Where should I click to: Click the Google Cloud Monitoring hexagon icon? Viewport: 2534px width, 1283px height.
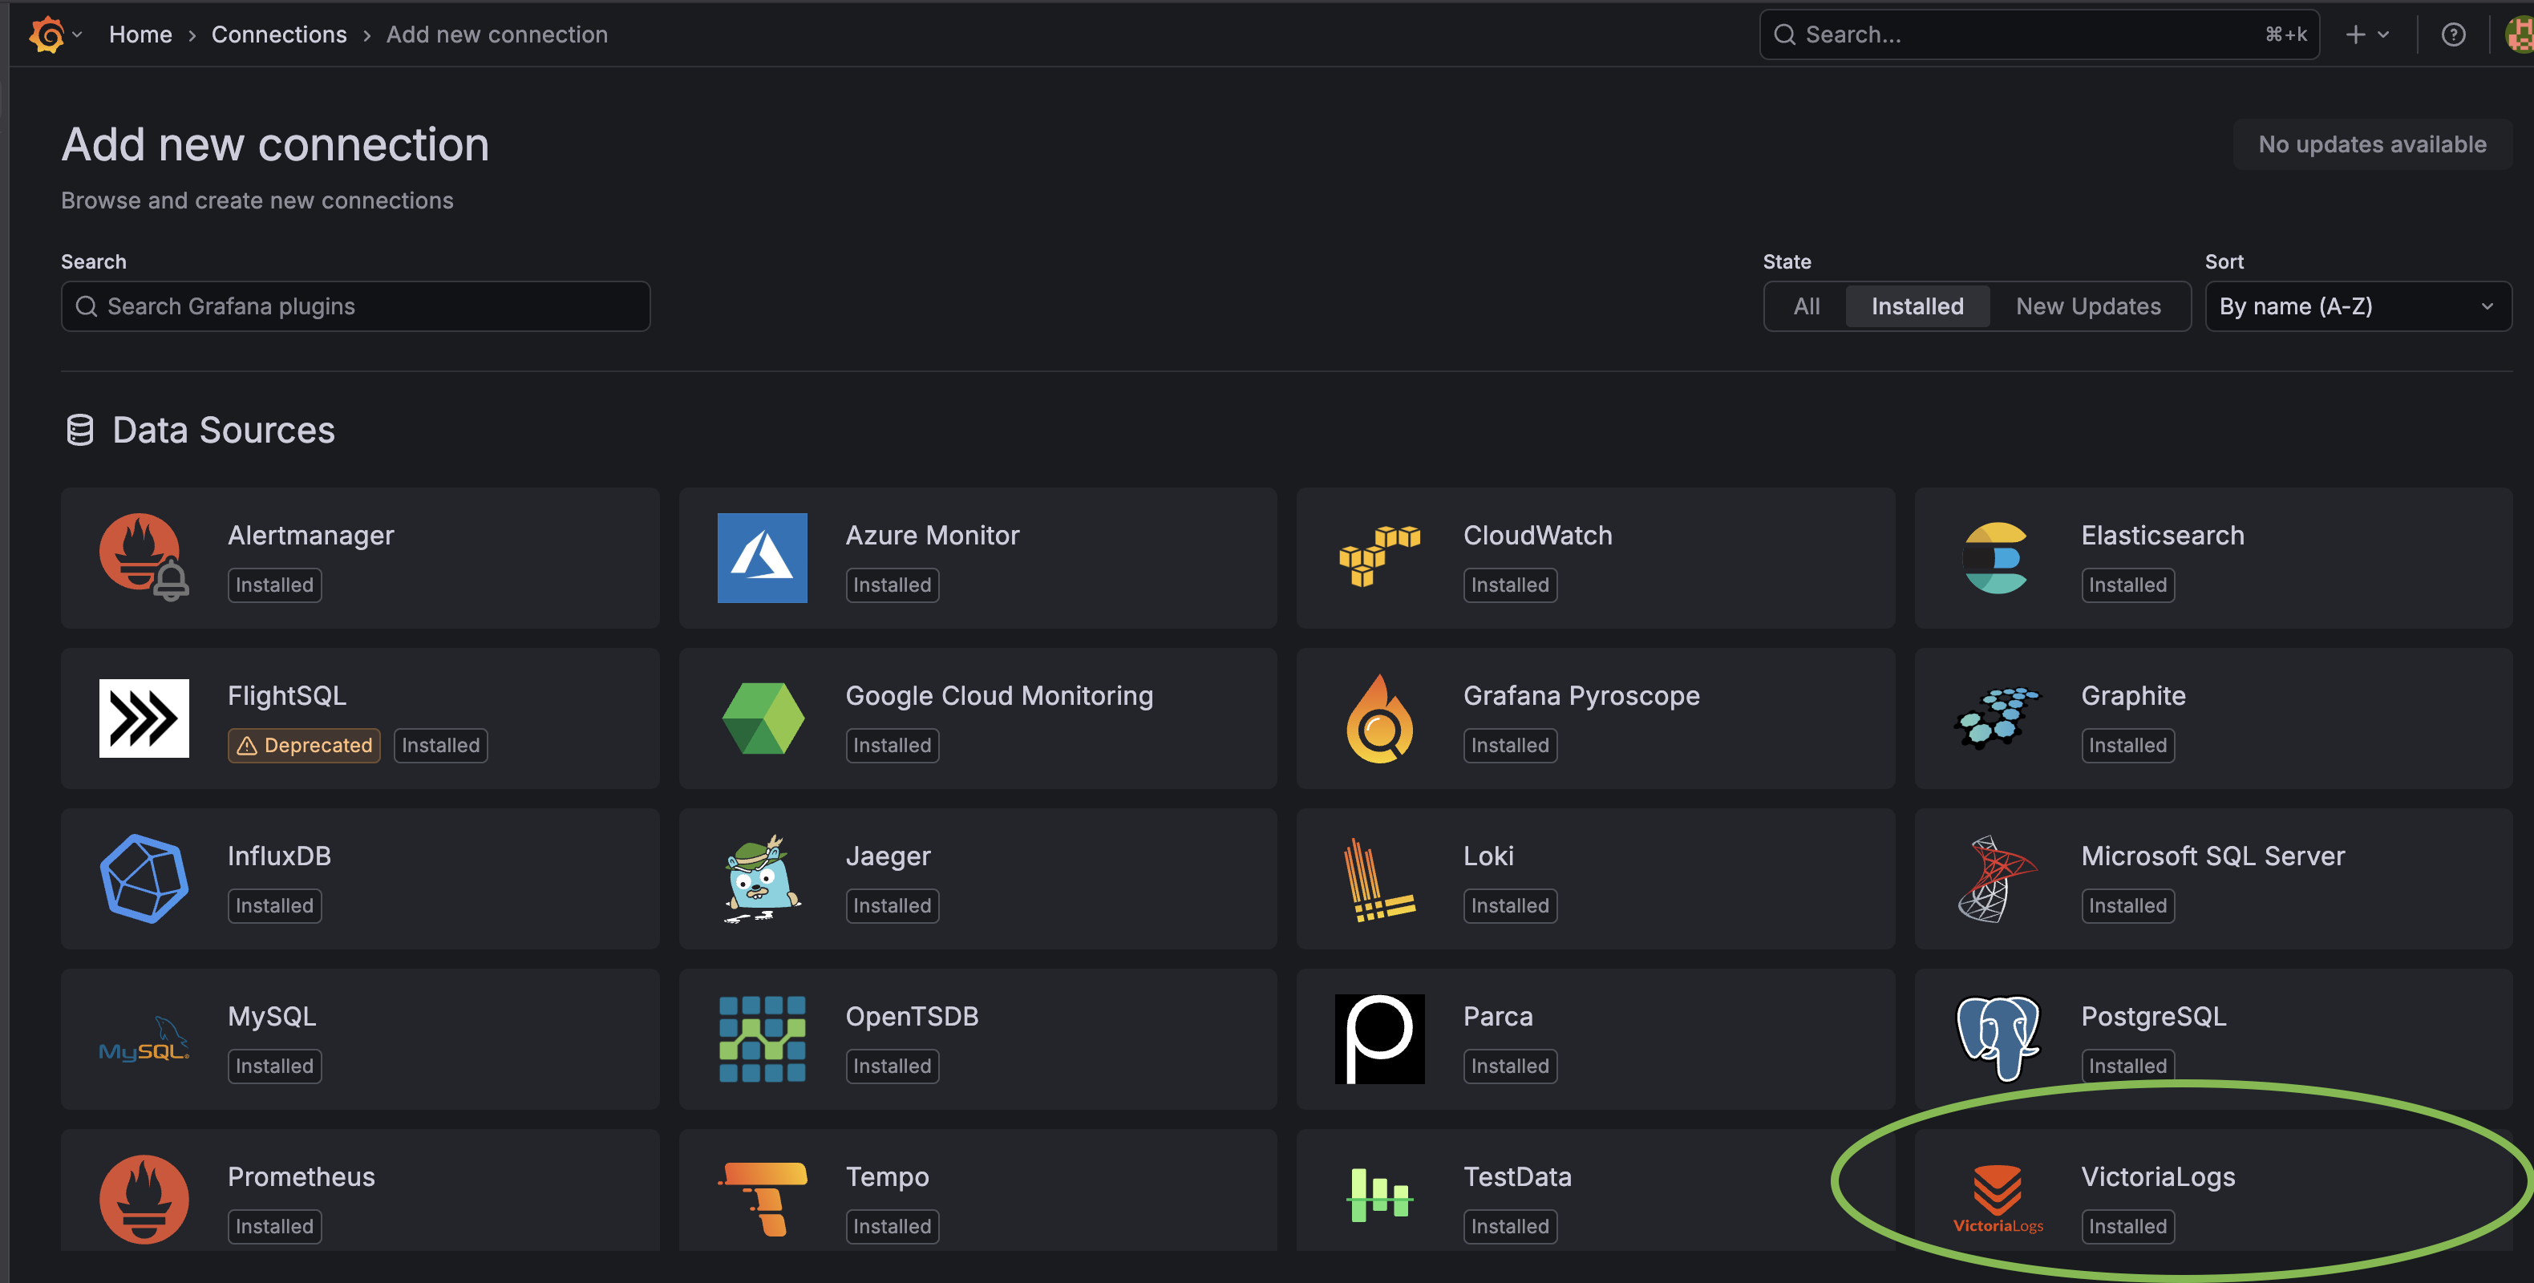763,717
